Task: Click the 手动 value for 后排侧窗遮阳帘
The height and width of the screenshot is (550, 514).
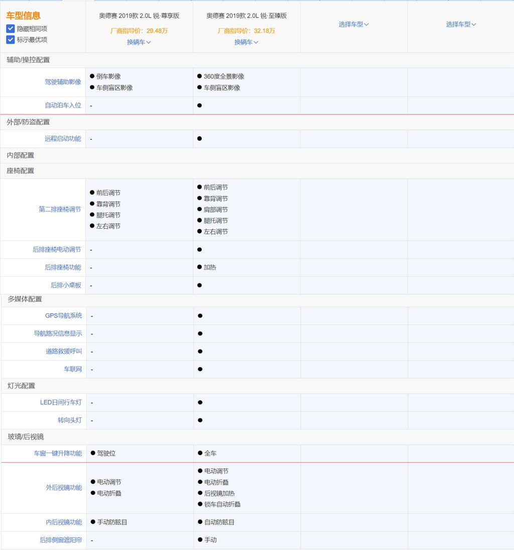Action: pyautogui.click(x=210, y=540)
